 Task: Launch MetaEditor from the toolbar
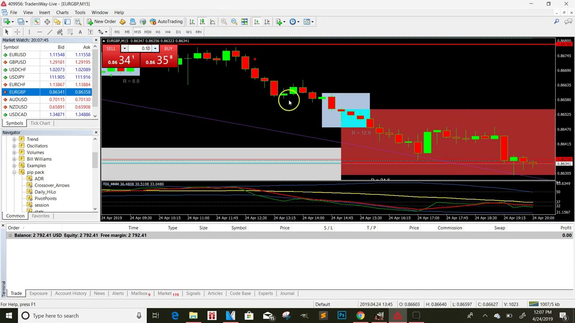pyautogui.click(x=122, y=22)
